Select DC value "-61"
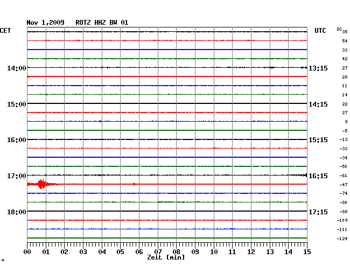350x266 pixels. tap(344, 176)
